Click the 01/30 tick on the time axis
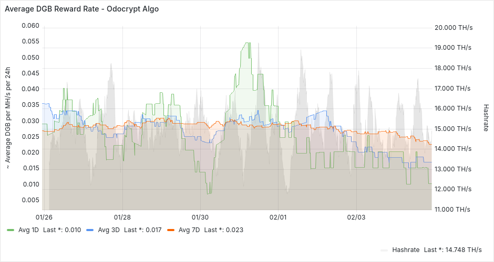 (200, 217)
